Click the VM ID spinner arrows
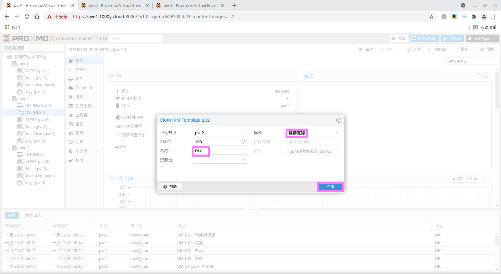Image resolution: width=501 pixels, height=274 pixels. 244,142
